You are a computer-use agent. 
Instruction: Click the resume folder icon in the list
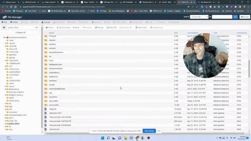click(x=46, y=40)
